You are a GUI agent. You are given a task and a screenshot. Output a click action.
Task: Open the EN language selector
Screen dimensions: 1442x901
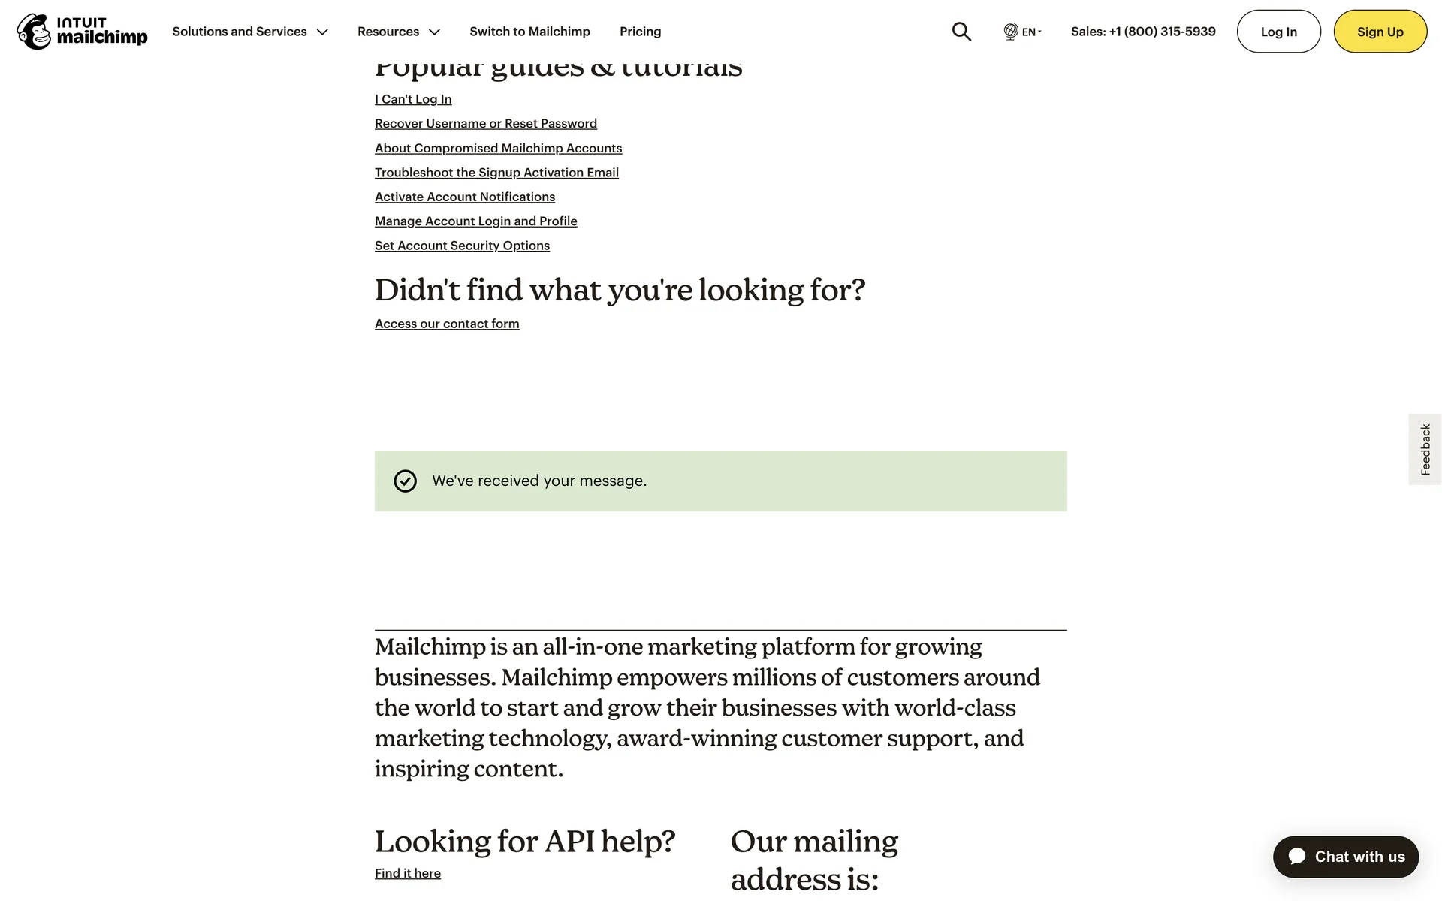pyautogui.click(x=1030, y=32)
